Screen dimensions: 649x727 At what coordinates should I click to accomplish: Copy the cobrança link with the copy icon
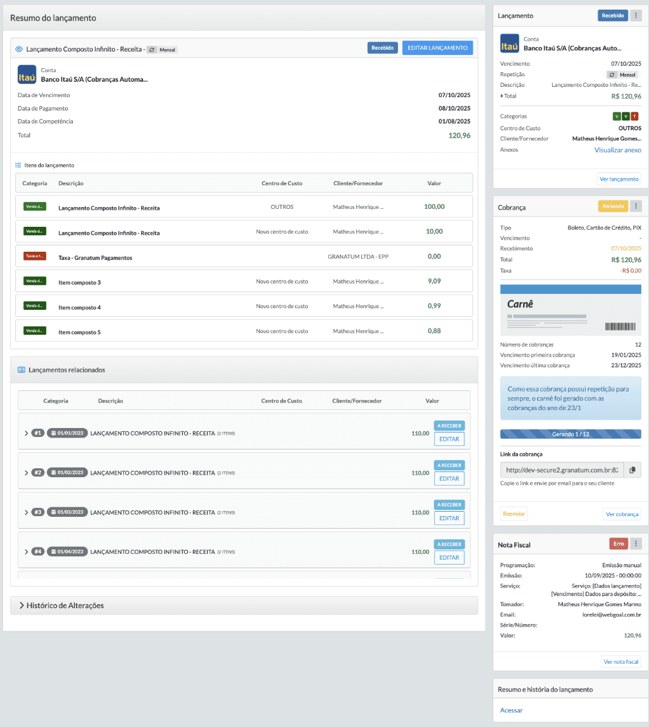tap(632, 470)
